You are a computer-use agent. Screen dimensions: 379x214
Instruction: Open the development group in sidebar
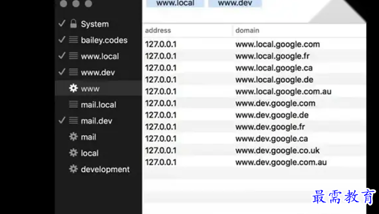click(x=105, y=169)
